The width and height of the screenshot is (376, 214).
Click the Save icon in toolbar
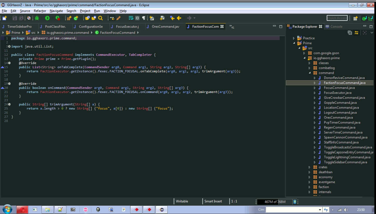point(15,18)
